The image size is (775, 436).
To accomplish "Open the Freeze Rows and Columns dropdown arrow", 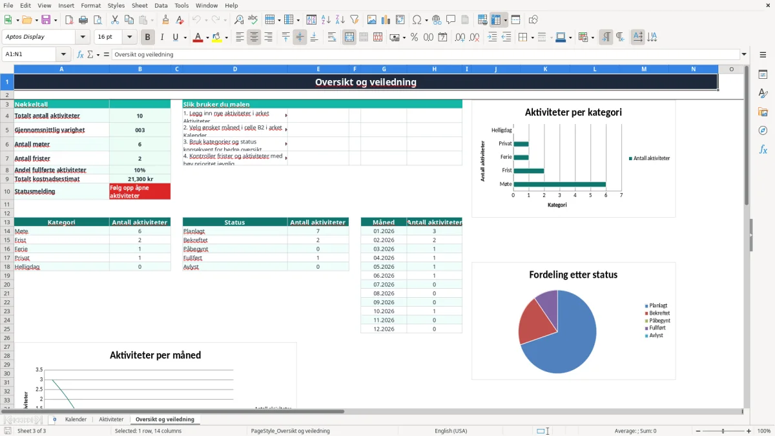I will [x=506, y=20].
